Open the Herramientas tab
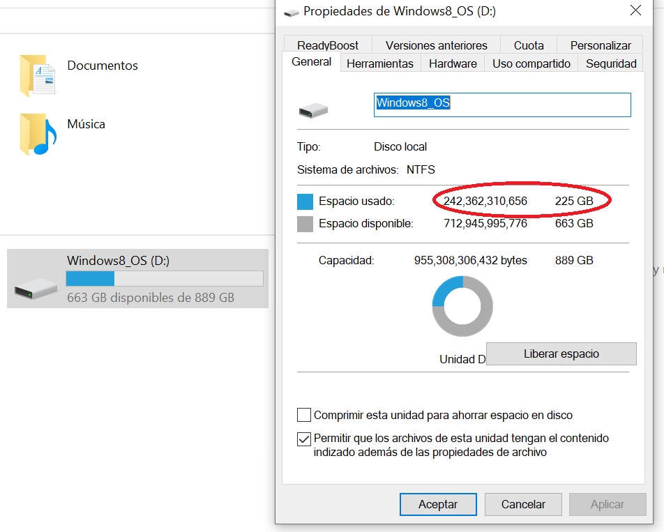This screenshot has width=664, height=532. click(x=380, y=63)
